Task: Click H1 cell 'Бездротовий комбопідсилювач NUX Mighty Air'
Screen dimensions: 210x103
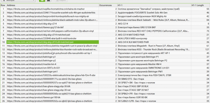Action: (154, 16)
